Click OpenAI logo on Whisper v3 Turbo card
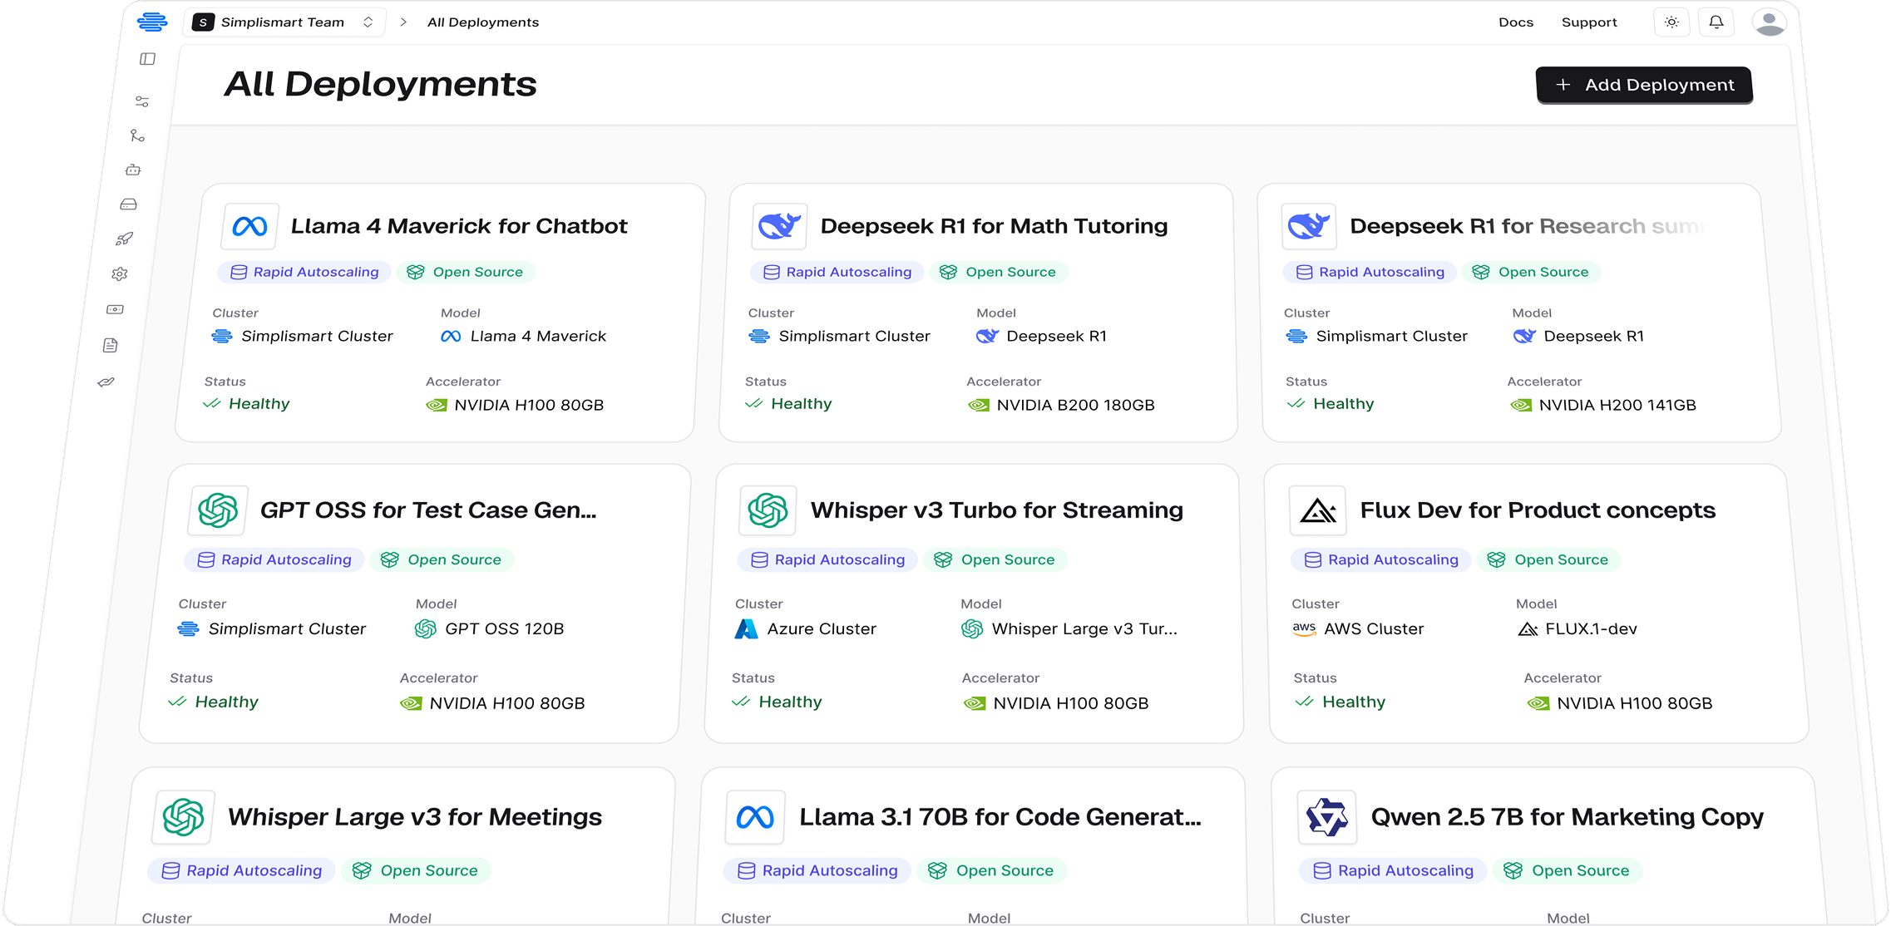 pyautogui.click(x=768, y=510)
